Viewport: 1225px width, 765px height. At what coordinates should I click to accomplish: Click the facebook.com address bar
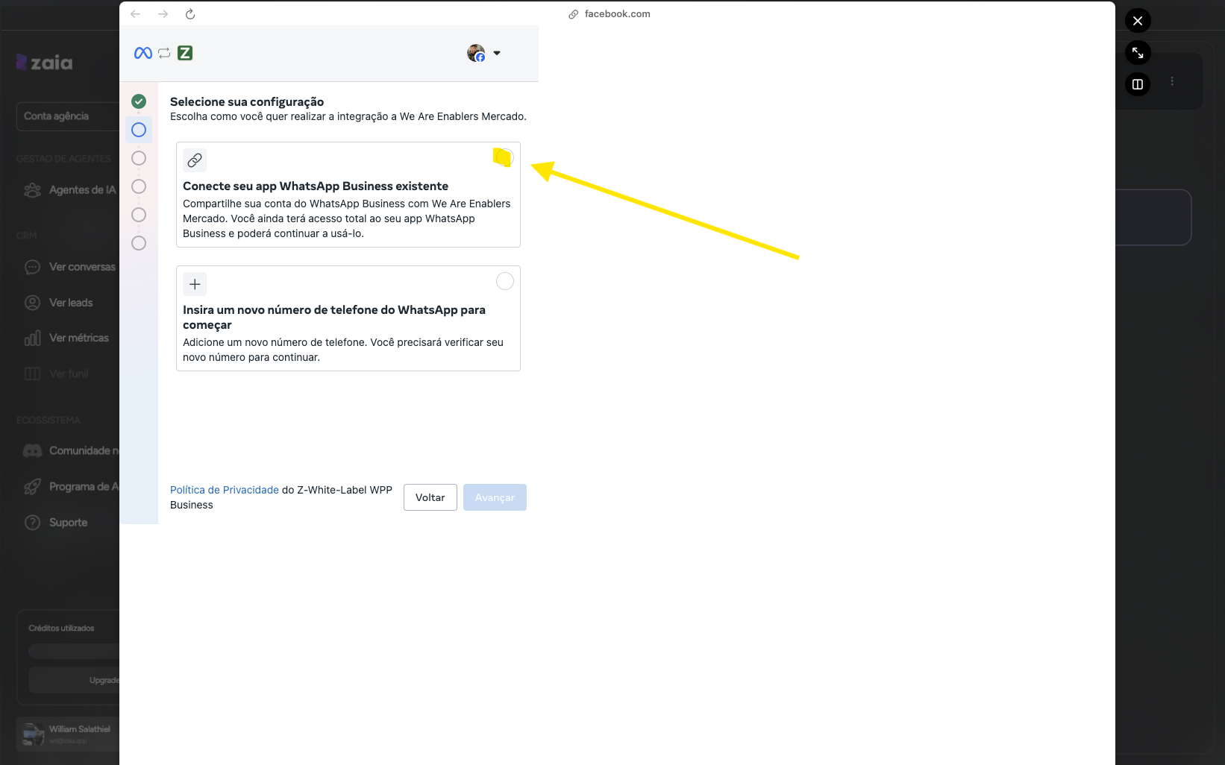617,14
